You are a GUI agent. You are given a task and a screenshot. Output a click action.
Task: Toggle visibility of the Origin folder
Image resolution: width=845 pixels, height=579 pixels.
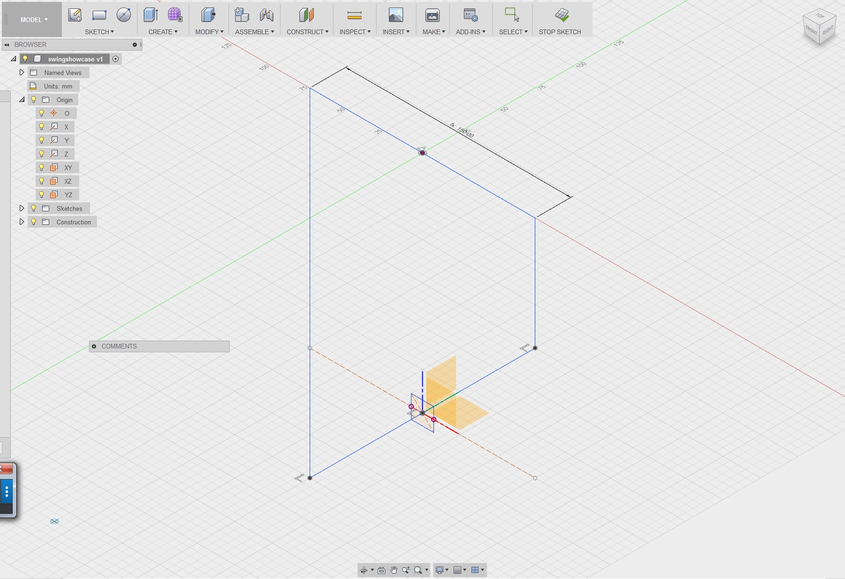click(x=33, y=99)
